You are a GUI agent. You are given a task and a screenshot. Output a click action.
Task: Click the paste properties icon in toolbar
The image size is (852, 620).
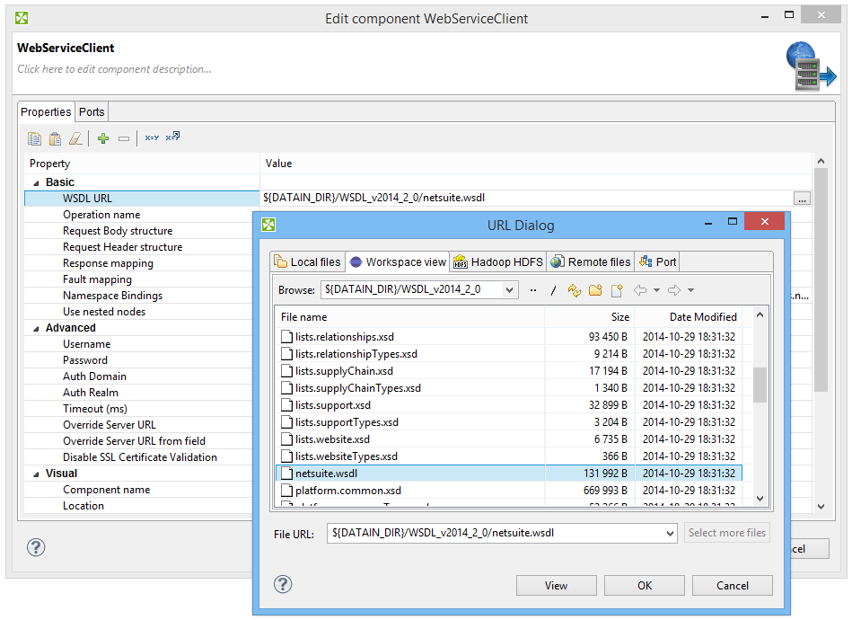pyautogui.click(x=55, y=138)
